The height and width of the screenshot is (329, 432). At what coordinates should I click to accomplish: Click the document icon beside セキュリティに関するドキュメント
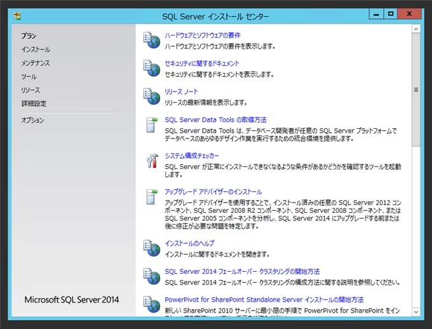[x=152, y=69]
